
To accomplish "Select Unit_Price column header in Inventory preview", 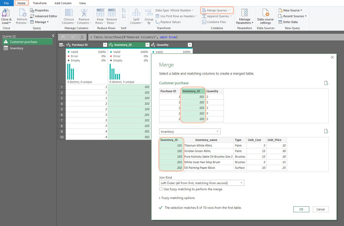I will (276, 140).
